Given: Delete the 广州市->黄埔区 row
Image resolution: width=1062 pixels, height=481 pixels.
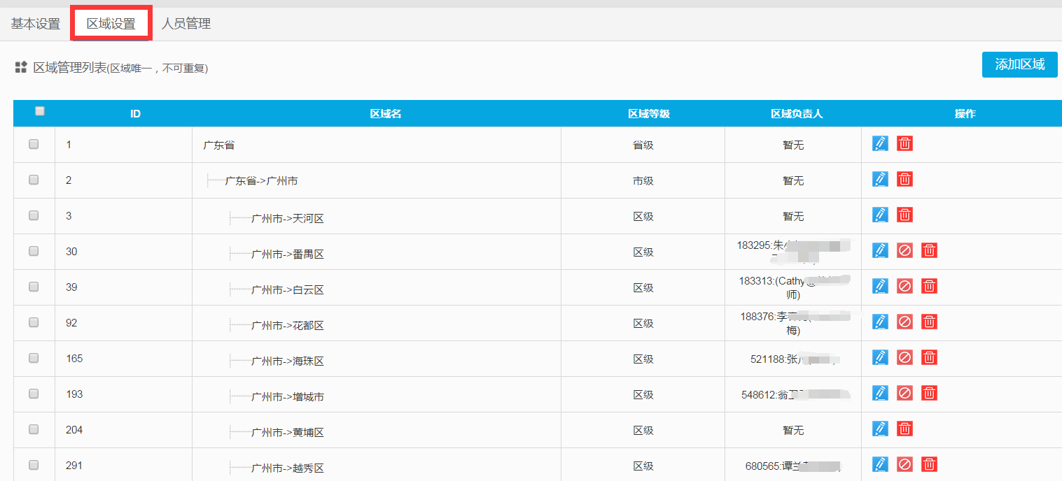Looking at the screenshot, I should [904, 429].
